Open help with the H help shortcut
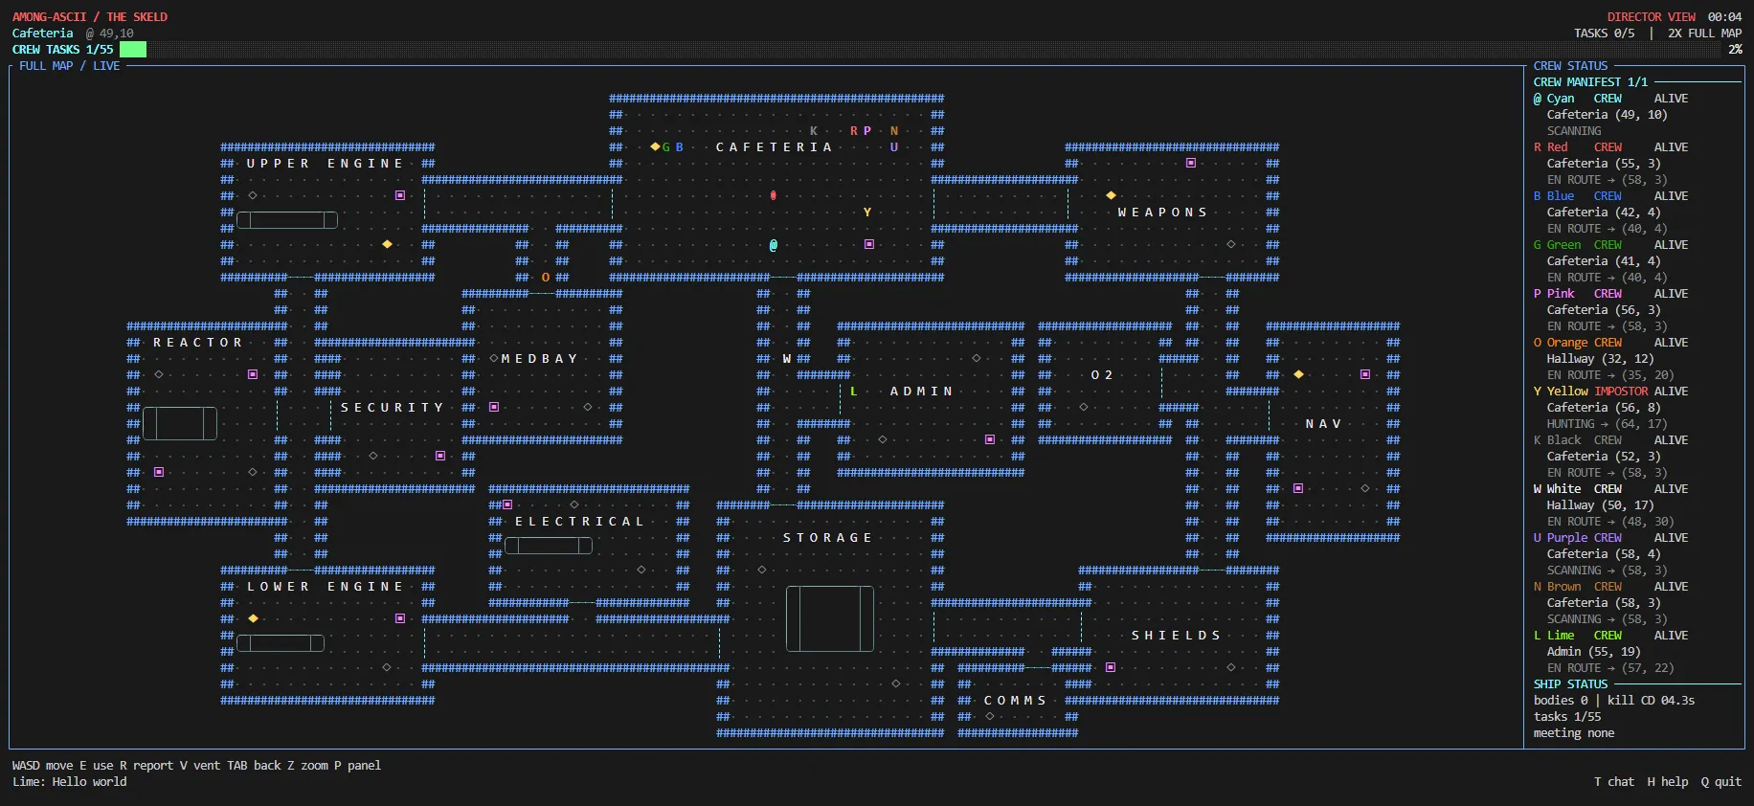The width and height of the screenshot is (1754, 806). pos(1668,782)
